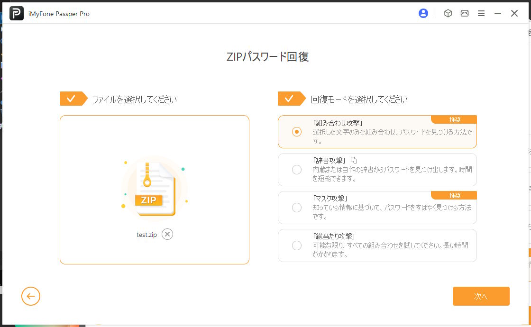Select the 組み合わせ攻撃 radio button
This screenshot has height=327, width=531.
297,132
